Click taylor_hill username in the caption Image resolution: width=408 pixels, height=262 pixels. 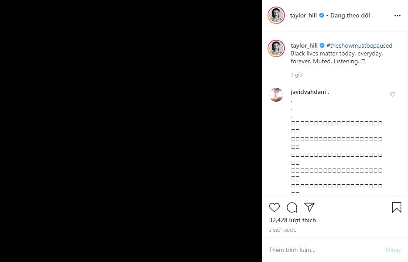tap(304, 45)
